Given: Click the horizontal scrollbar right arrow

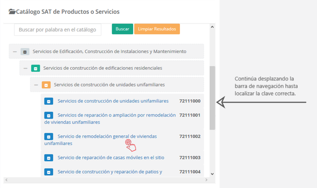Looking at the screenshot, I should [206, 180].
